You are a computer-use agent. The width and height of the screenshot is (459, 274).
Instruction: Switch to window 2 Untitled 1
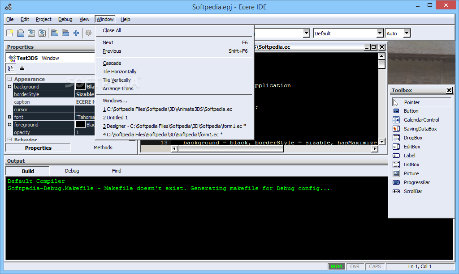click(174, 118)
